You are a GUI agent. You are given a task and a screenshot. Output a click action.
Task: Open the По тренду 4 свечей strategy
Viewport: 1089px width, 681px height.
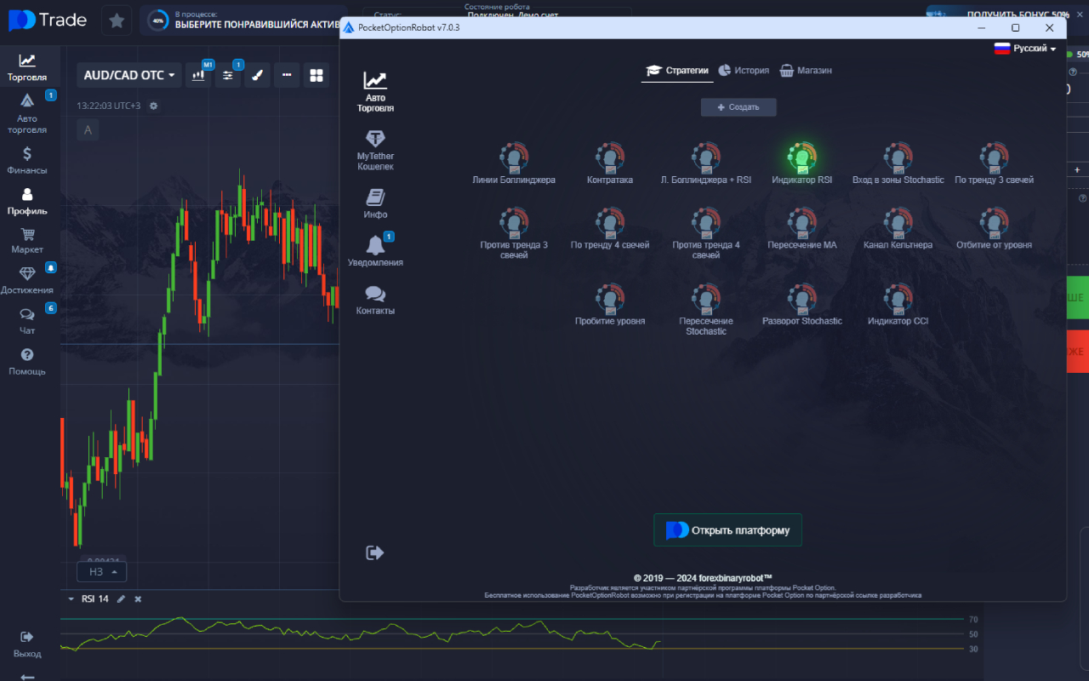point(610,229)
